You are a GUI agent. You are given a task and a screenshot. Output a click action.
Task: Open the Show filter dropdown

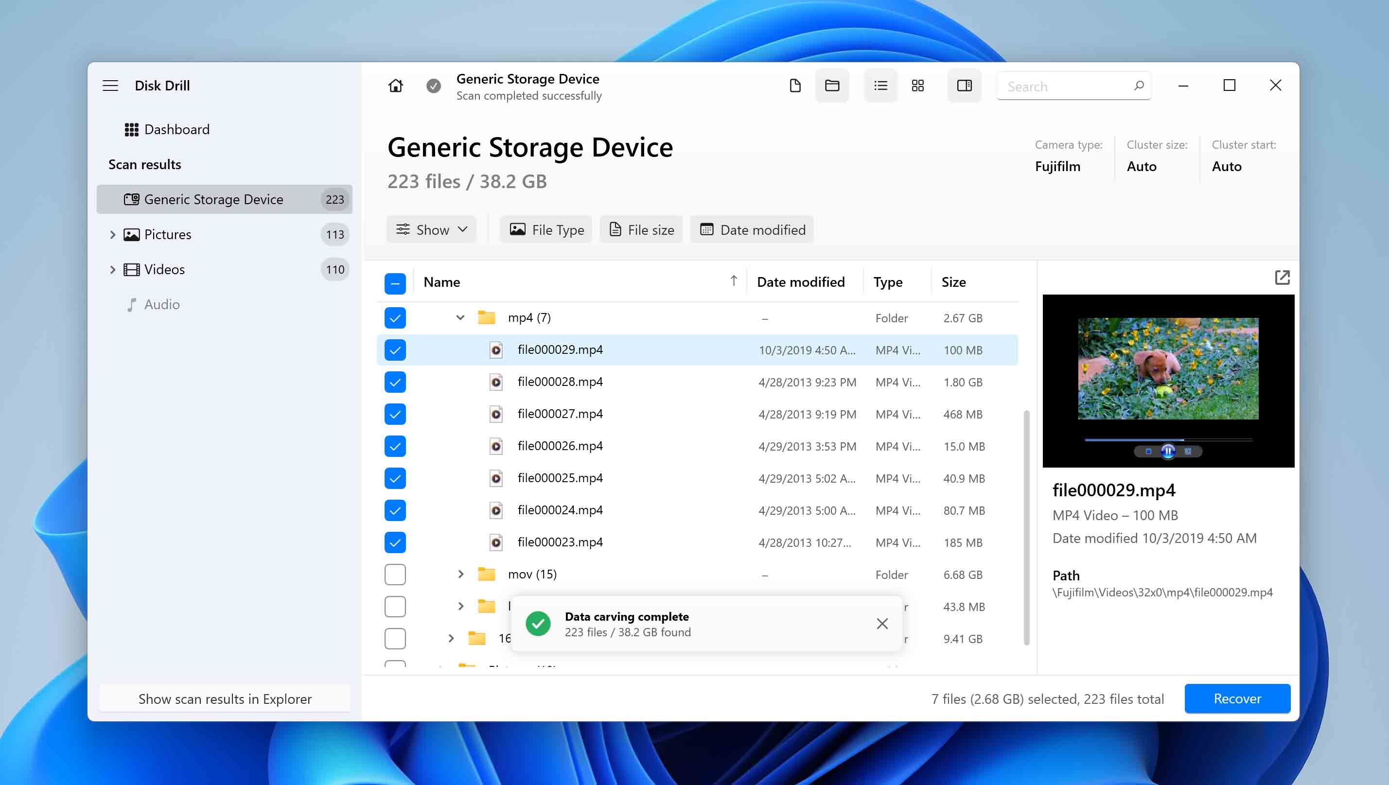[431, 230]
